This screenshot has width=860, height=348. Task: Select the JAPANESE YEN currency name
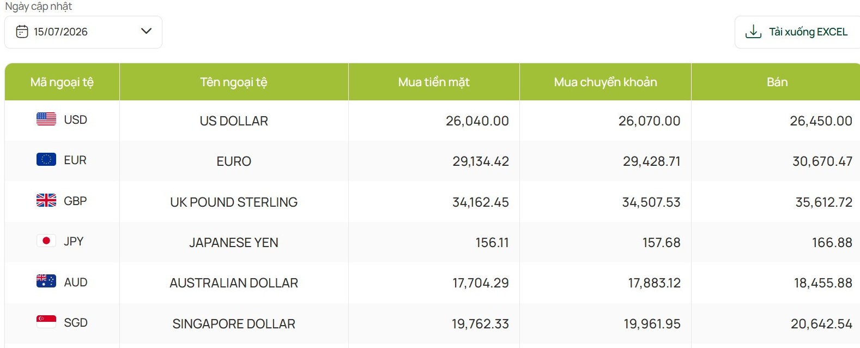point(234,243)
